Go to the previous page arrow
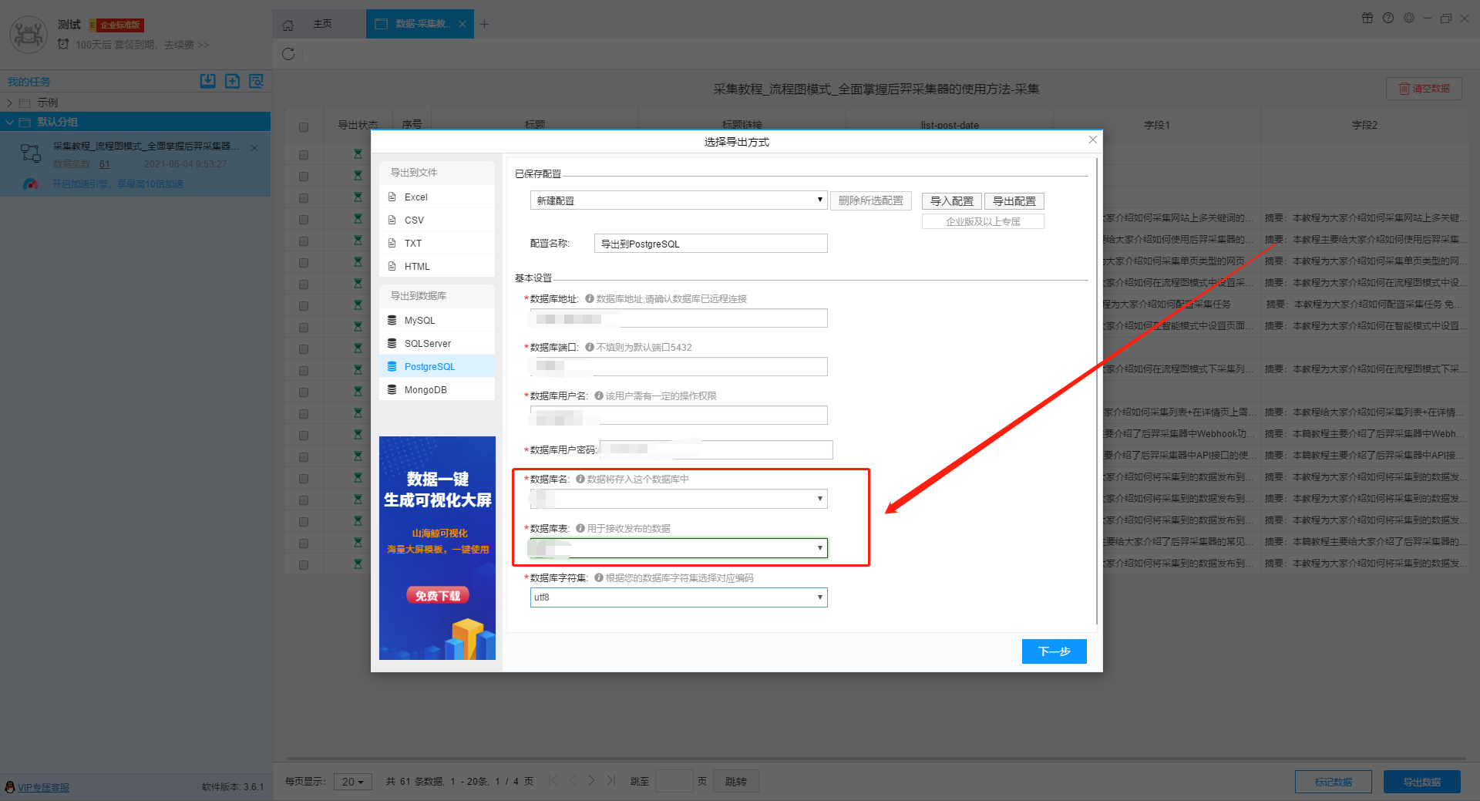The image size is (1480, 801). tap(572, 781)
